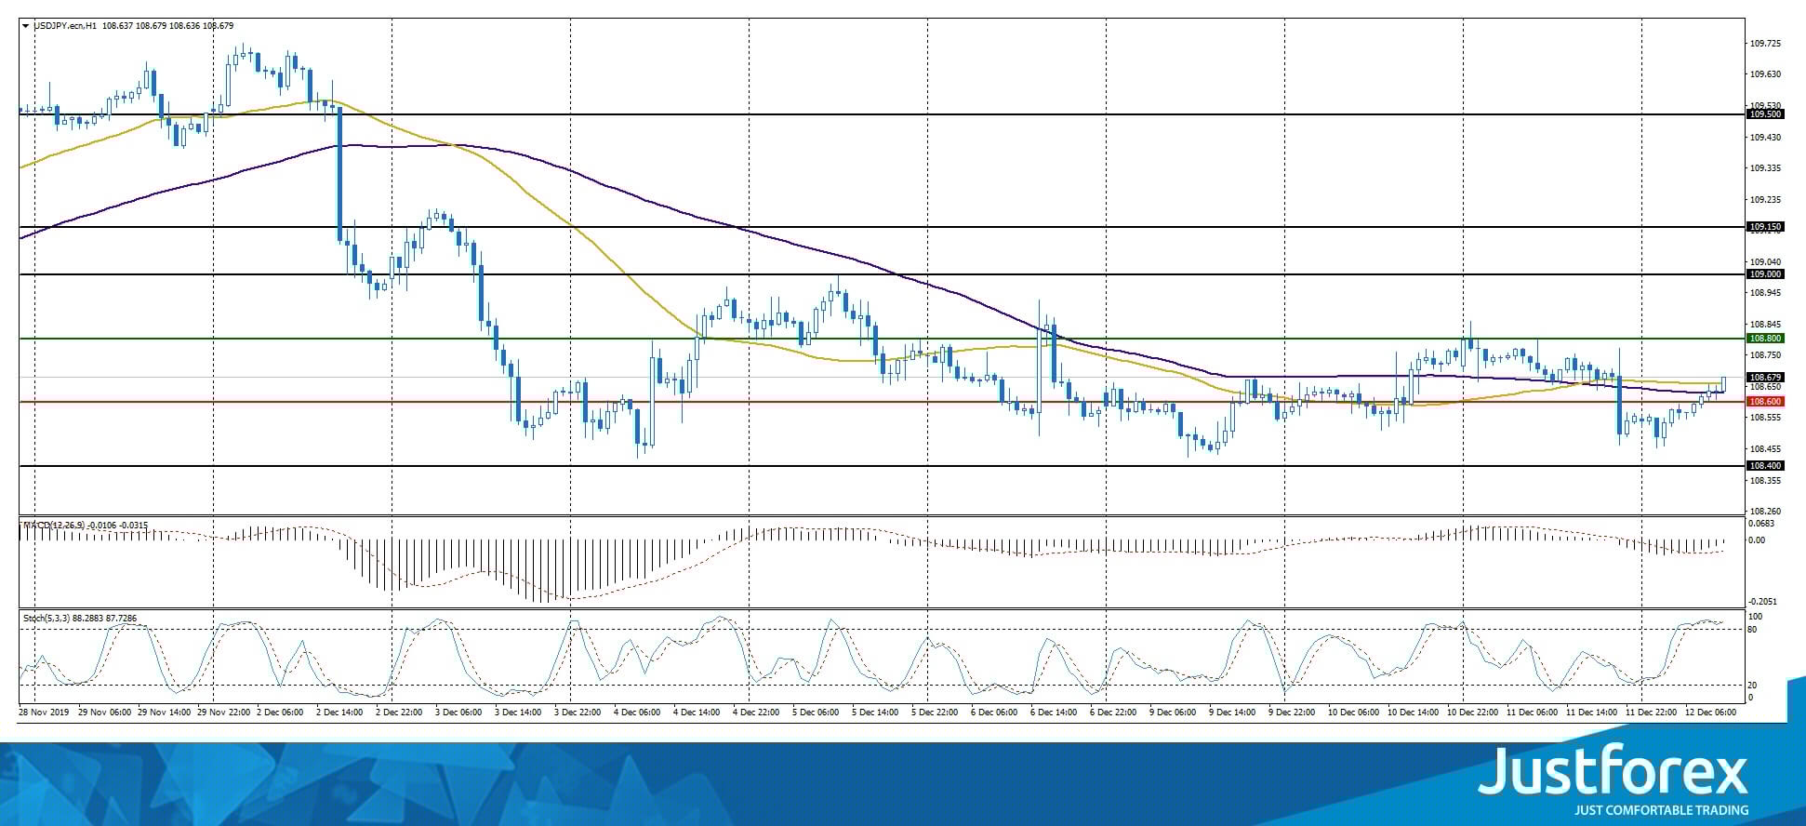Click the 108.555 price axis value
This screenshot has height=826, width=1806.
(1766, 418)
